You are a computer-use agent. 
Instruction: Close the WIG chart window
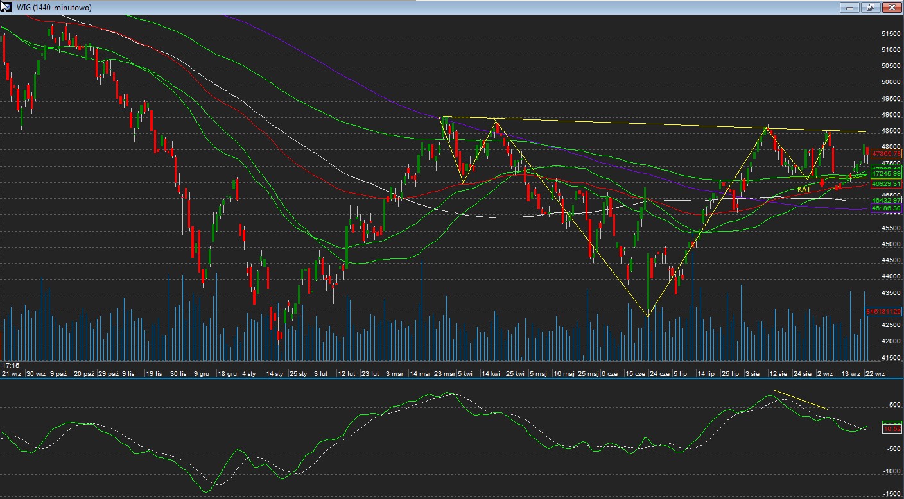pyautogui.click(x=891, y=8)
